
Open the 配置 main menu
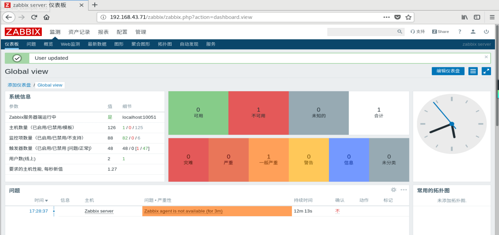122,32
